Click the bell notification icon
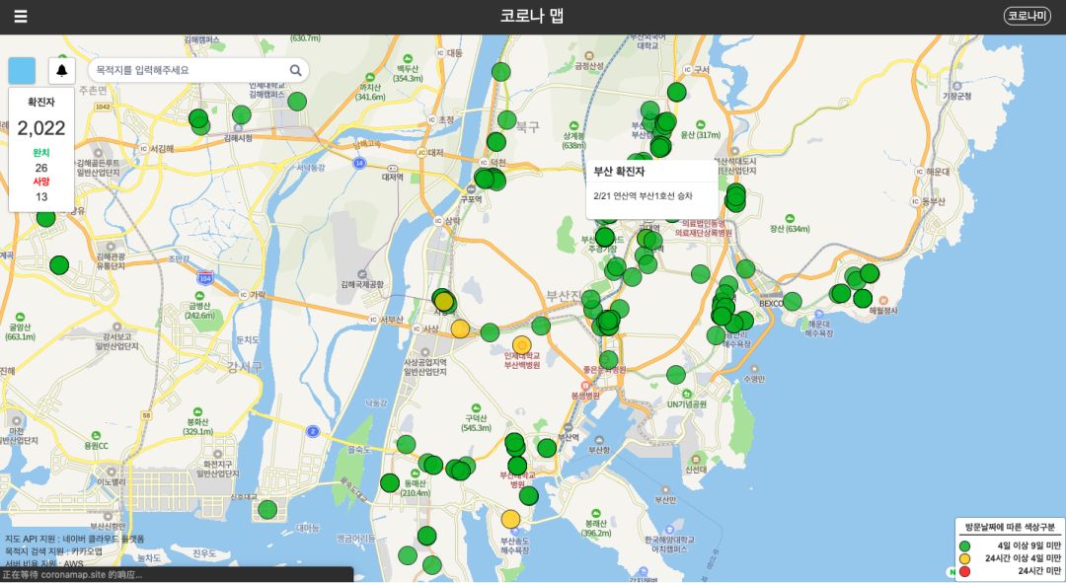 pyautogui.click(x=62, y=70)
